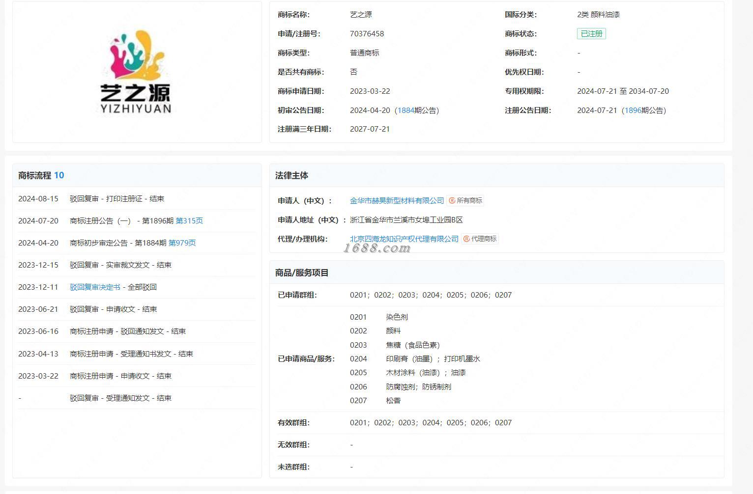Click flow entry 商标初步审定公告 - 第1884期
This screenshot has width=753, height=494.
tap(118, 243)
